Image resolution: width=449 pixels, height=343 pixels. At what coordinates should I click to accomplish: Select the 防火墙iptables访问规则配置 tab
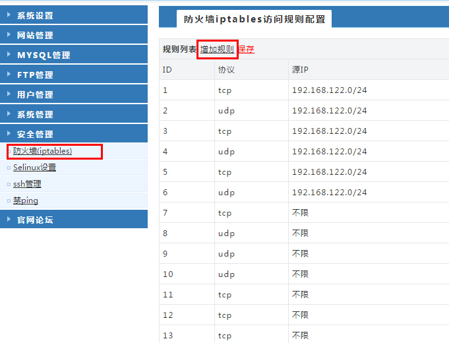click(x=254, y=19)
